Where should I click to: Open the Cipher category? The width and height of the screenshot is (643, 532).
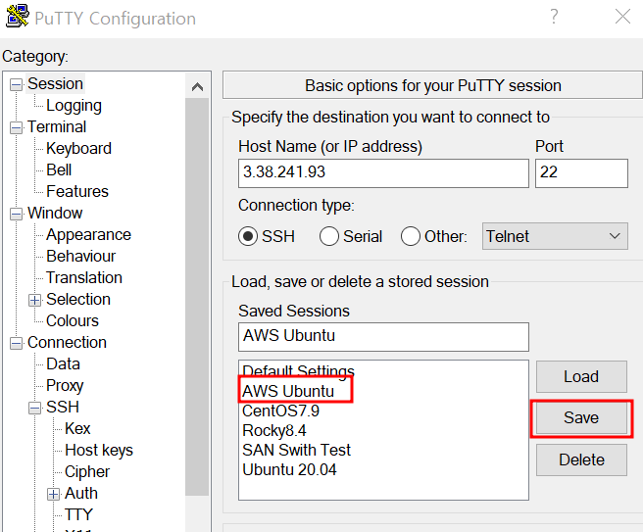coord(87,472)
